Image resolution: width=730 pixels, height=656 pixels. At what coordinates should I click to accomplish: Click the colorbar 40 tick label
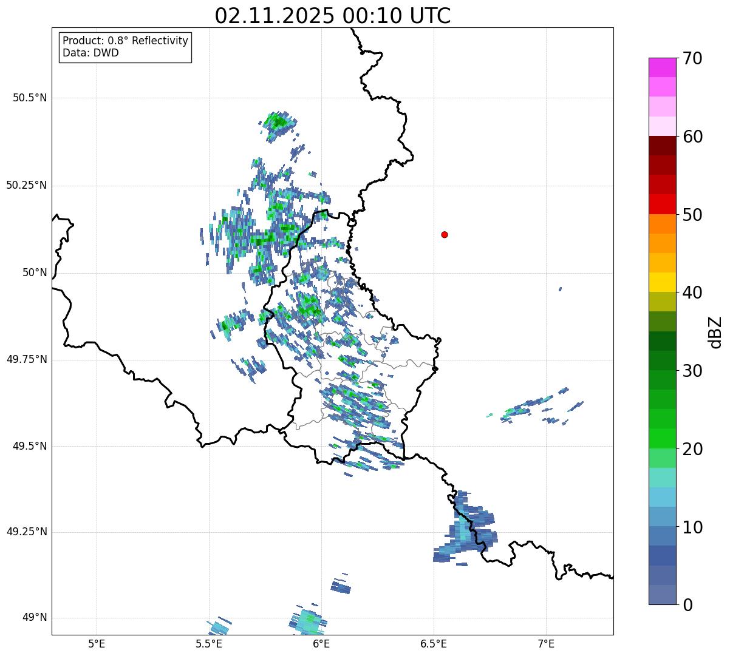click(692, 292)
